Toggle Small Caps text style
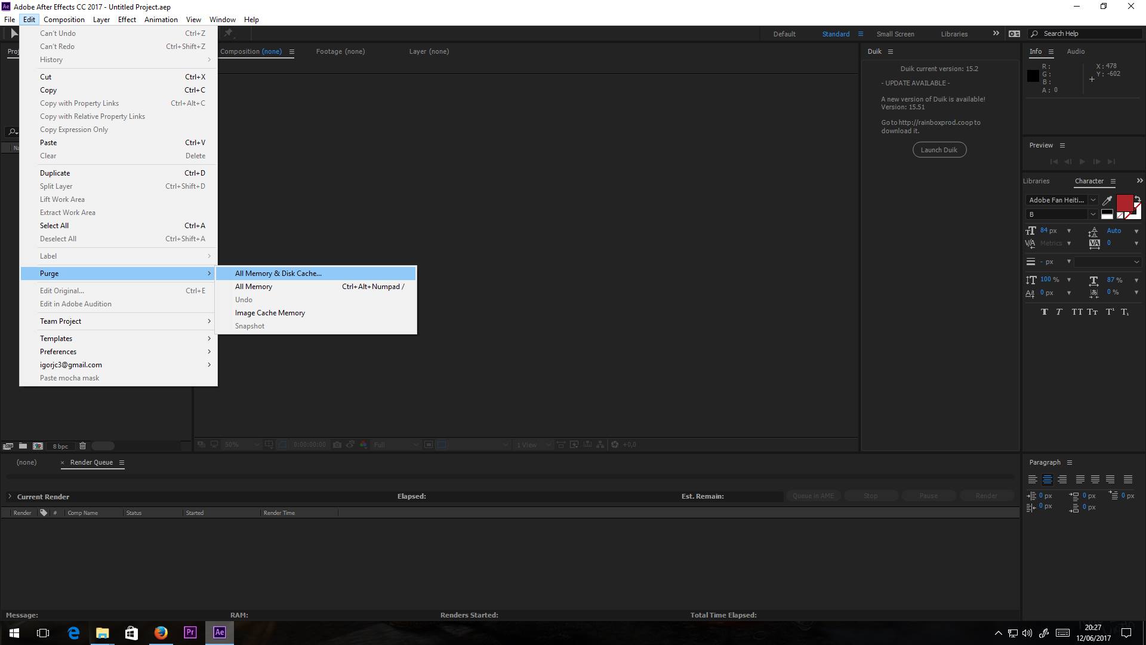The image size is (1146, 645). [x=1092, y=312]
